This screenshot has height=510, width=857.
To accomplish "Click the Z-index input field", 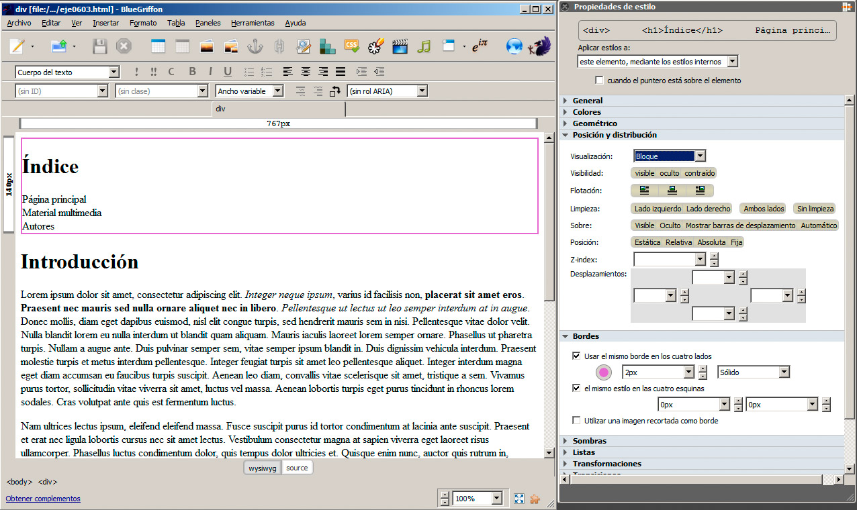I will pos(665,259).
